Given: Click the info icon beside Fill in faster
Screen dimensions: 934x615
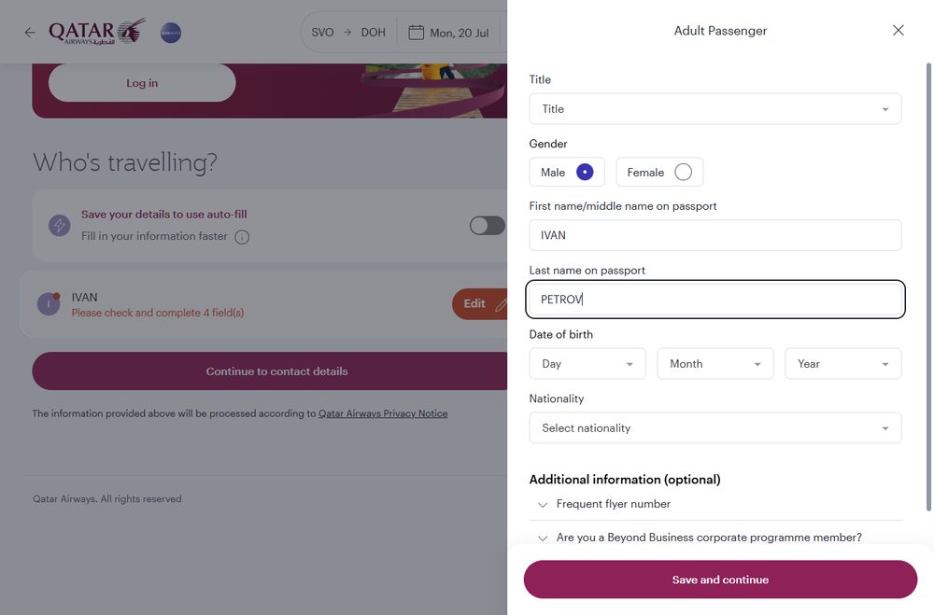Looking at the screenshot, I should [242, 237].
